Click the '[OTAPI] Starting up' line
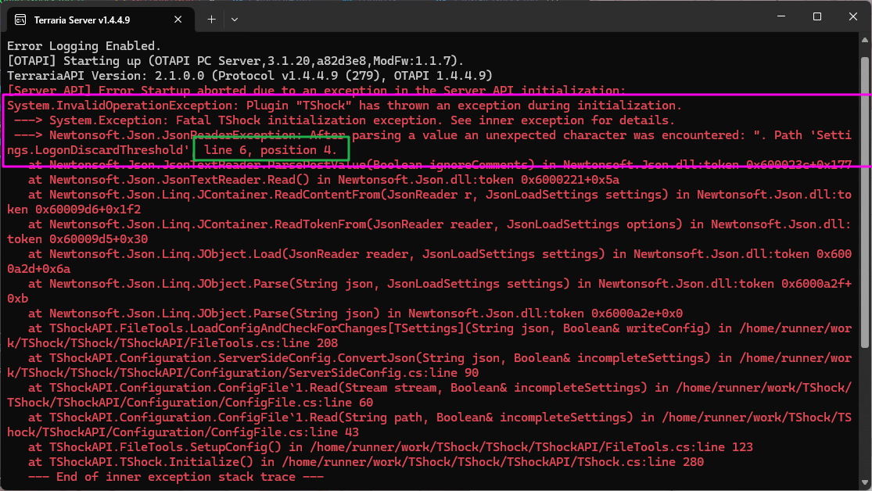Screen dimensions: 872x491 click(235, 61)
